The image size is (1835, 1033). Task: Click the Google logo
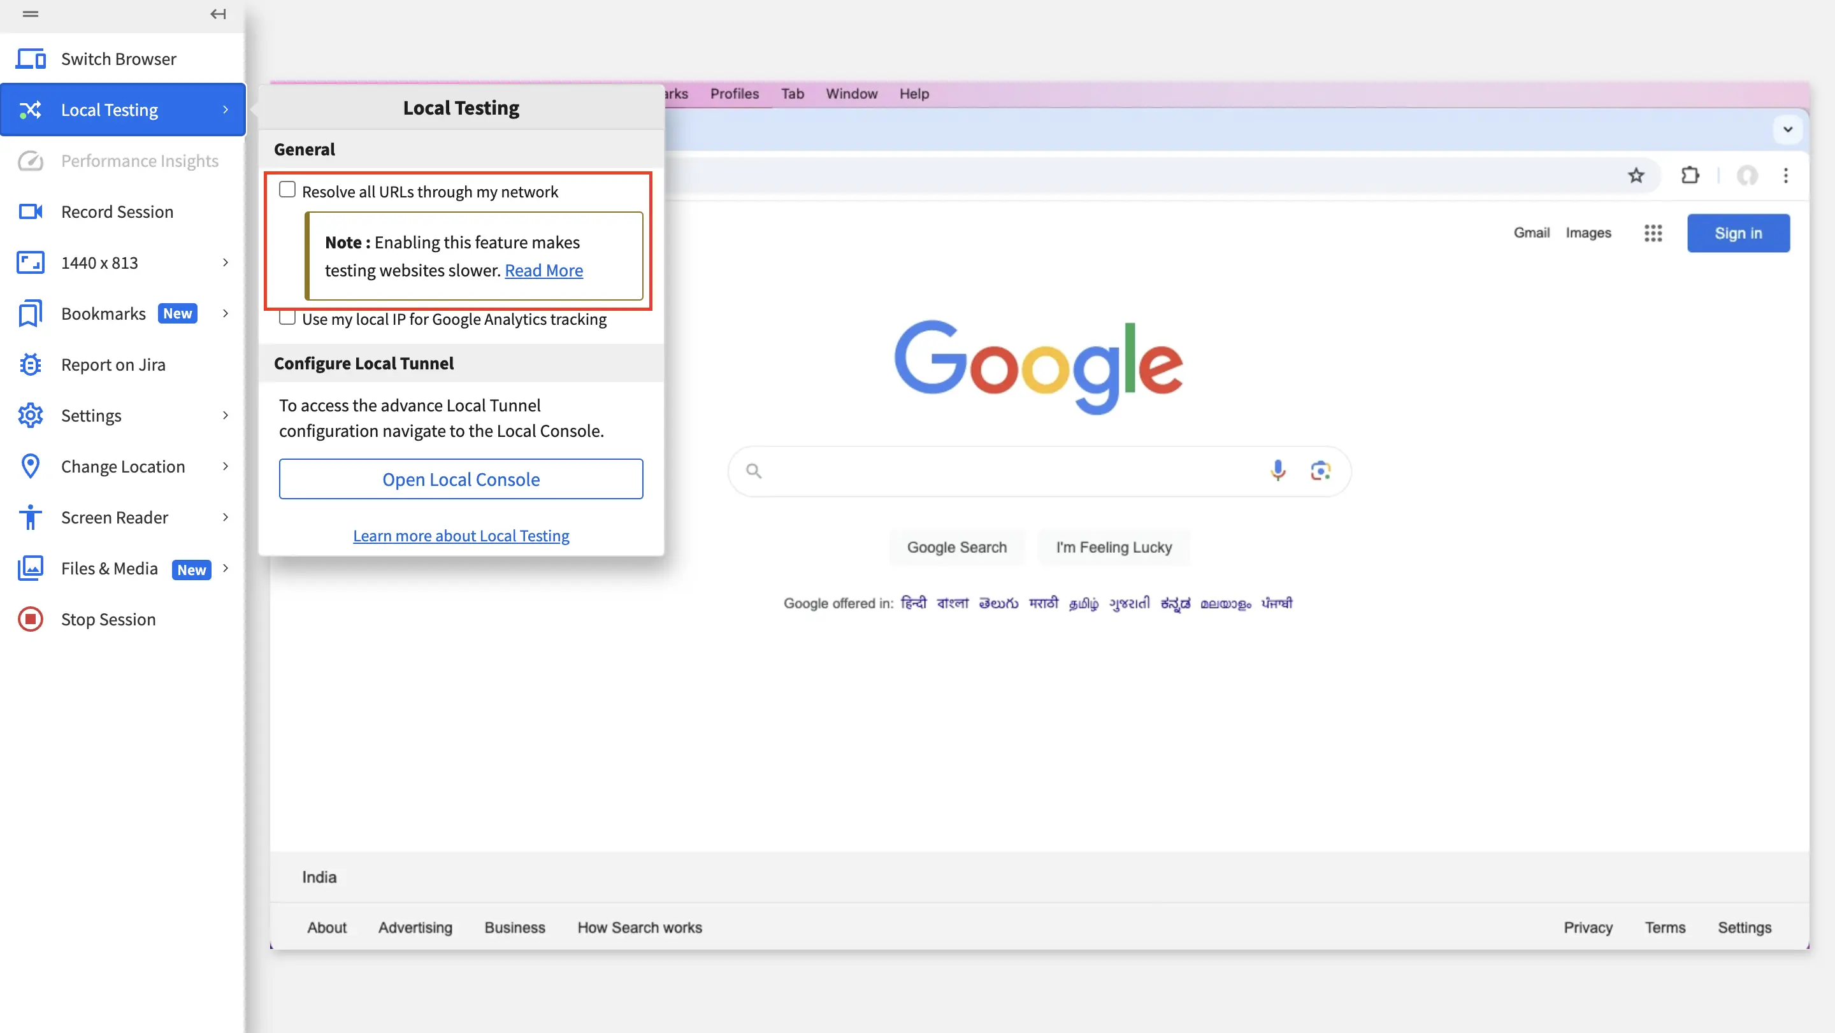coord(1039,367)
